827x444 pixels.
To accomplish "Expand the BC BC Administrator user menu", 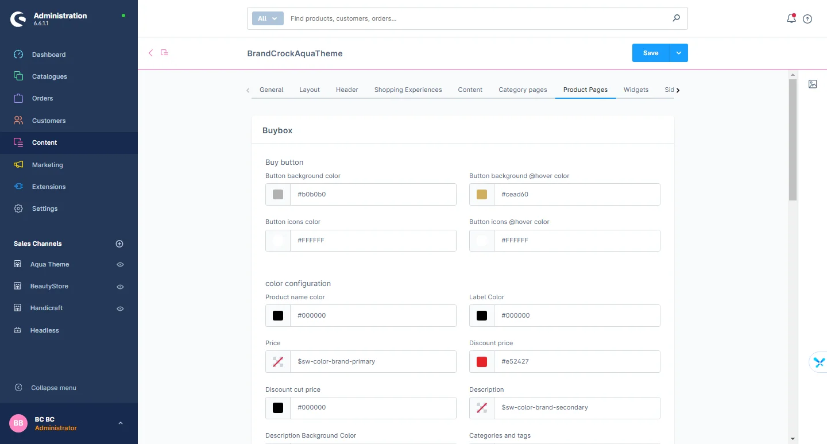I will coord(120,423).
